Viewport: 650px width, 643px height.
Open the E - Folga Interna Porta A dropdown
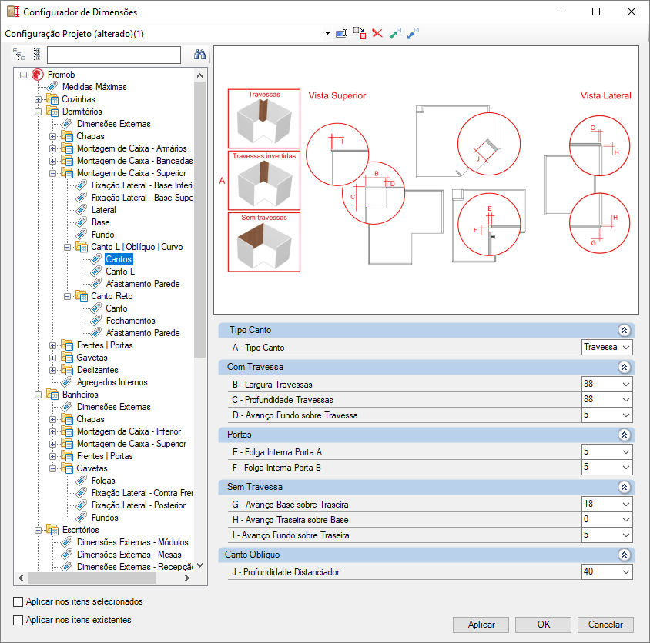tap(626, 452)
